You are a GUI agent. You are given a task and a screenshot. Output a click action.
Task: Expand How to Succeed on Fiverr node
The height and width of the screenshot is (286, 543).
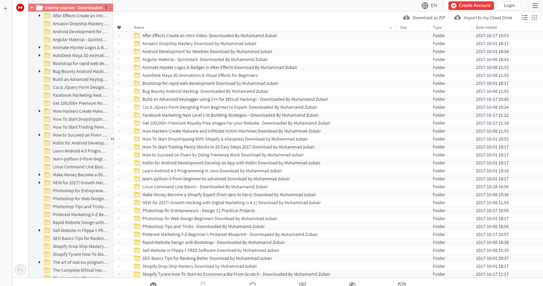(39, 135)
